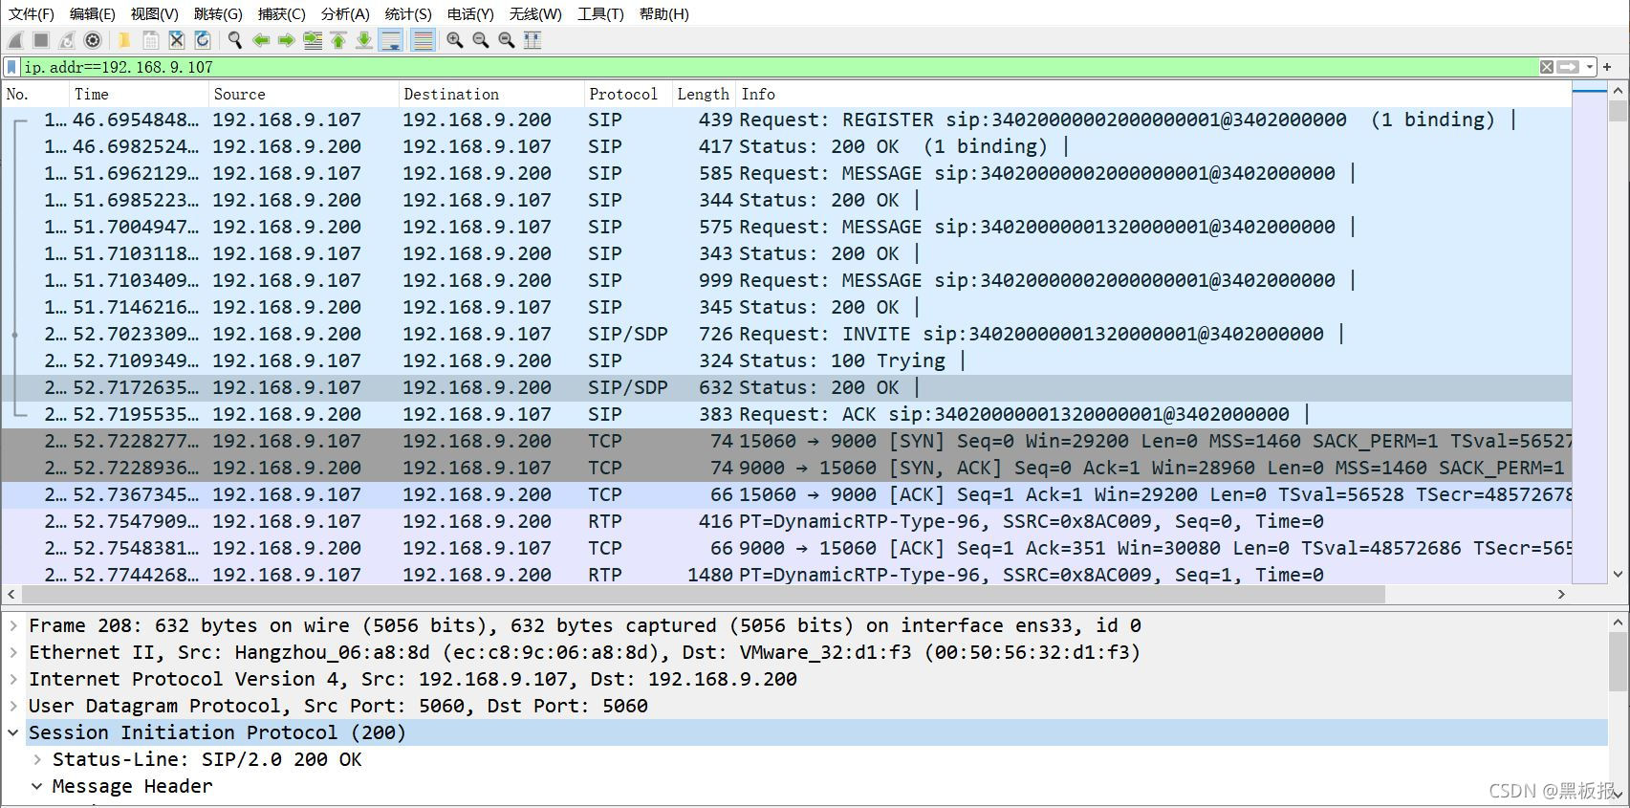
Task: Select the RTP packet with Seq=0
Action: click(786, 521)
